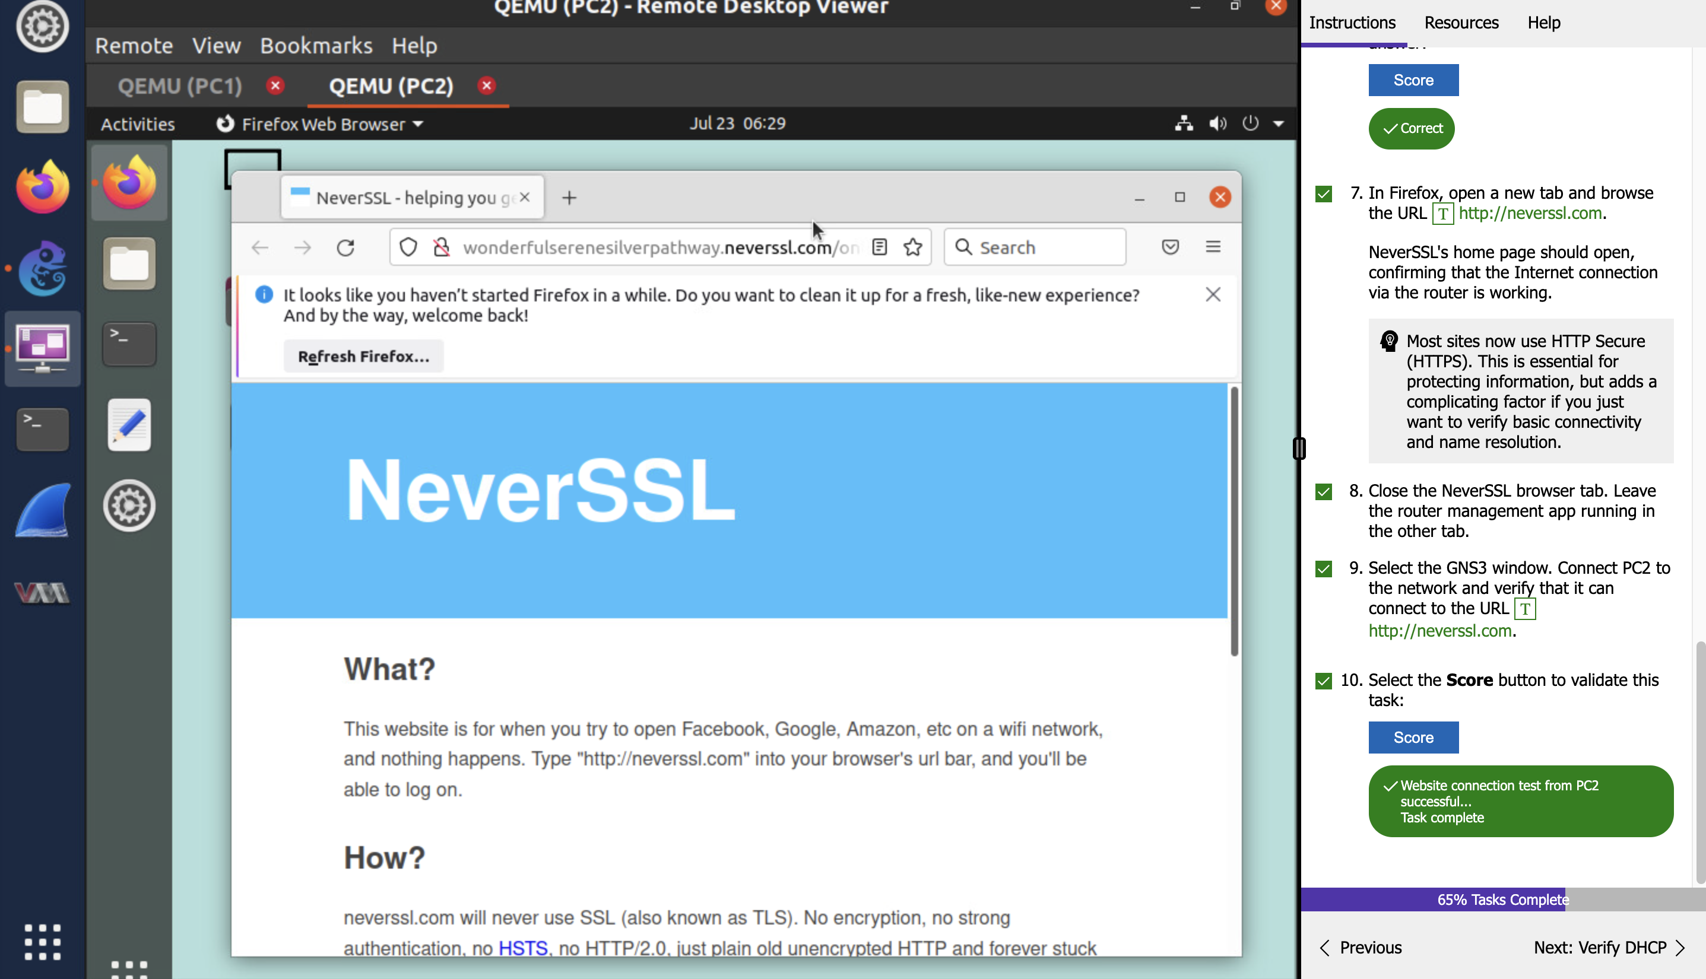Select the QEMU (PC2) tab

coord(391,86)
